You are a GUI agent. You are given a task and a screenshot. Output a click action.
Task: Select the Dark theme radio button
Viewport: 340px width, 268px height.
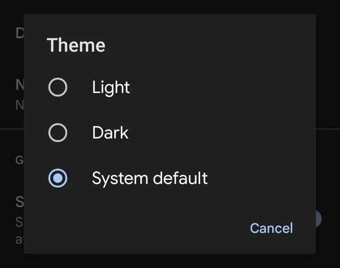tap(58, 133)
